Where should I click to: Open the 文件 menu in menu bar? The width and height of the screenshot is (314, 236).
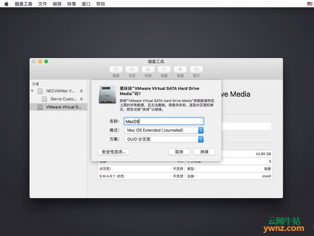pyautogui.click(x=42, y=4)
